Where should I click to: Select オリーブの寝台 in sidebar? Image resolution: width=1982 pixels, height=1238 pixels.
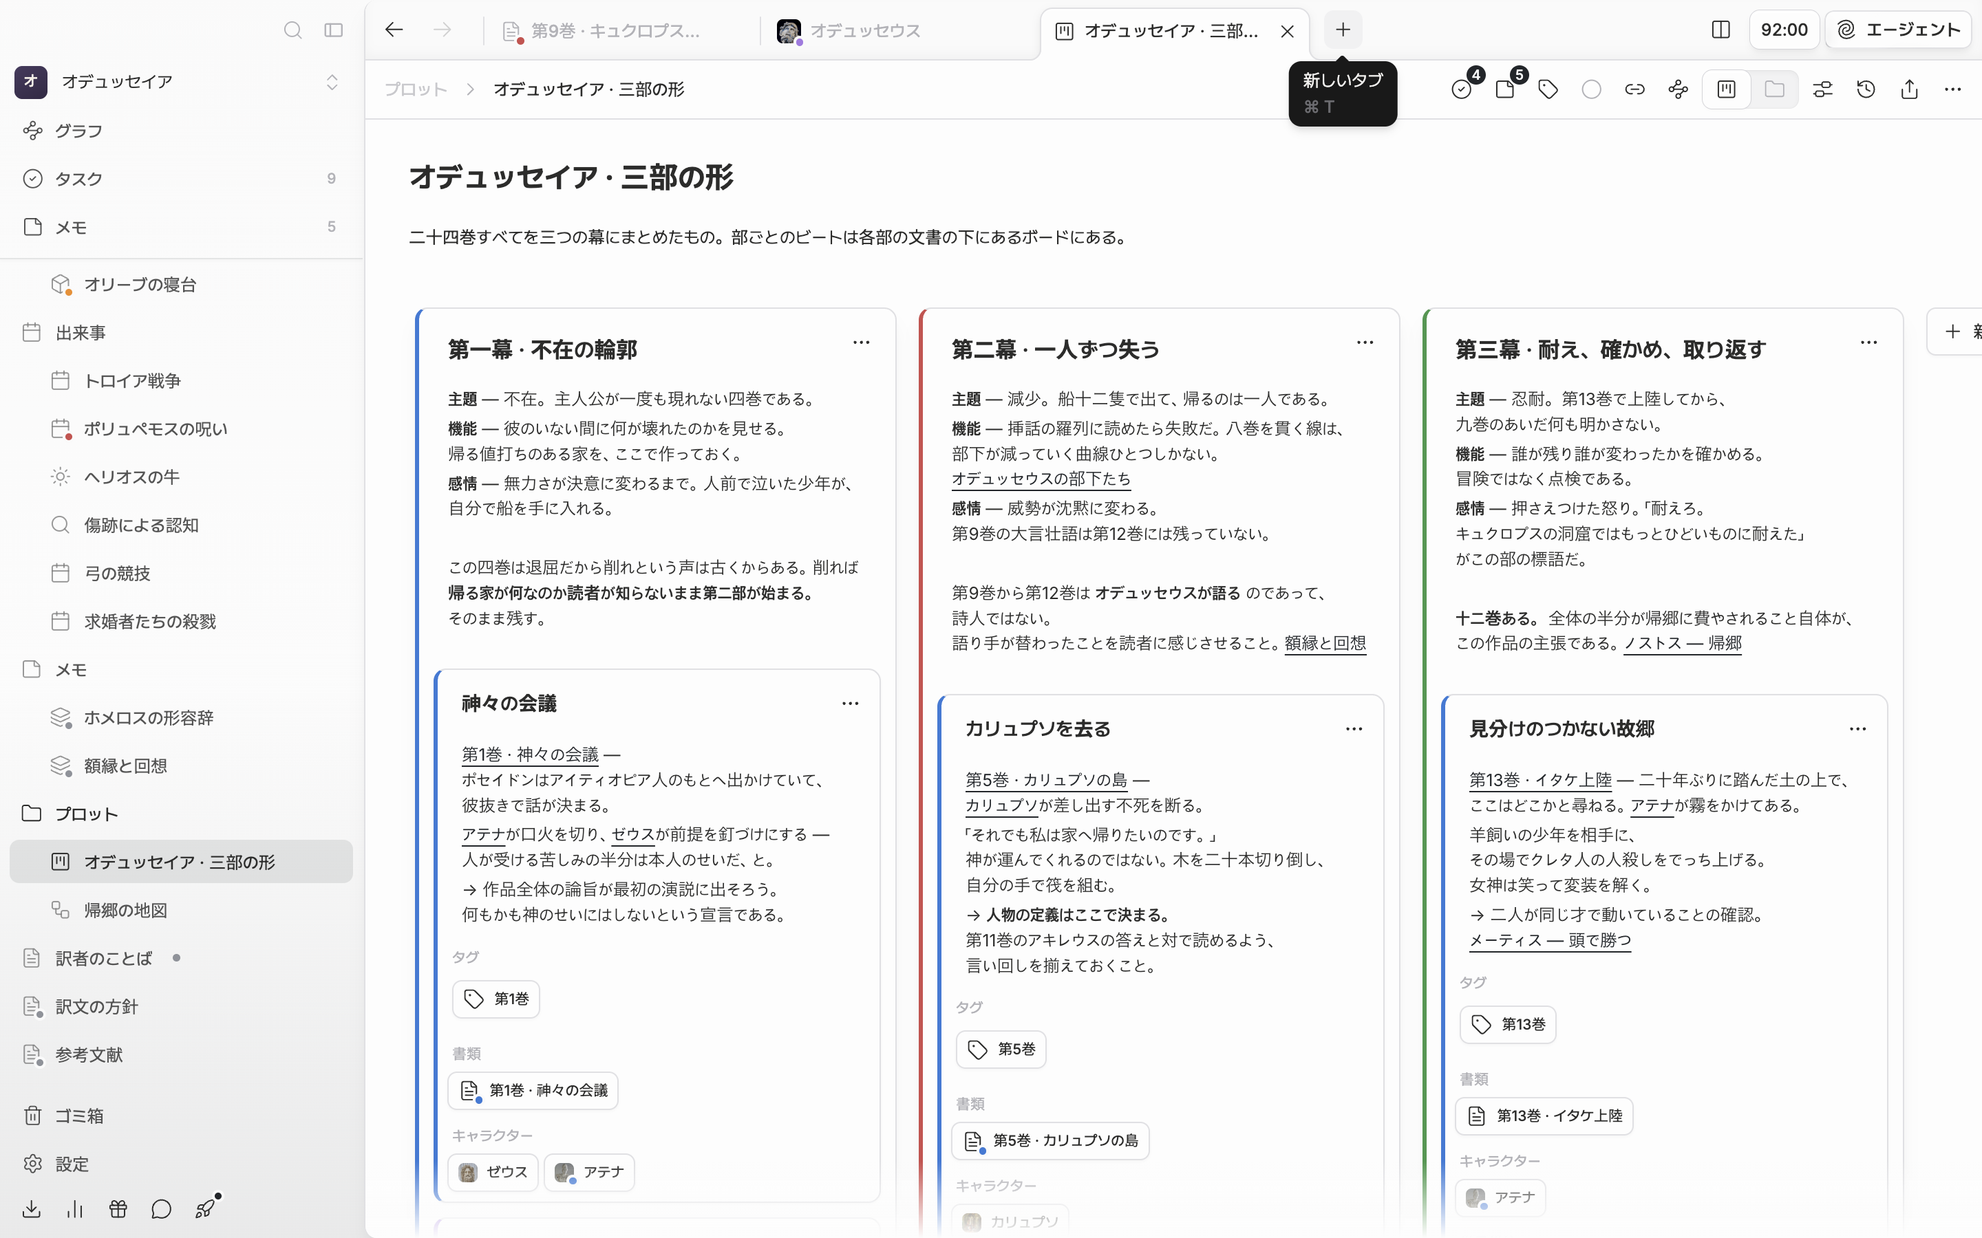click(x=181, y=284)
